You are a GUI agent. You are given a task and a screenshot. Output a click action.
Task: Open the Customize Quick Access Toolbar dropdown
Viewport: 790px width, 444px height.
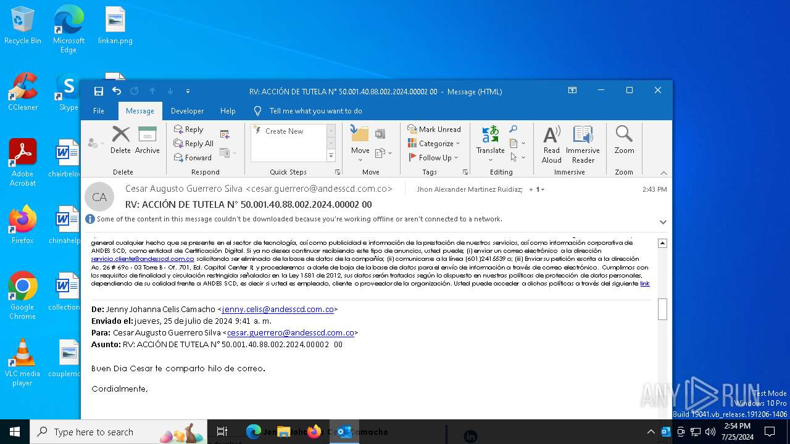188,91
